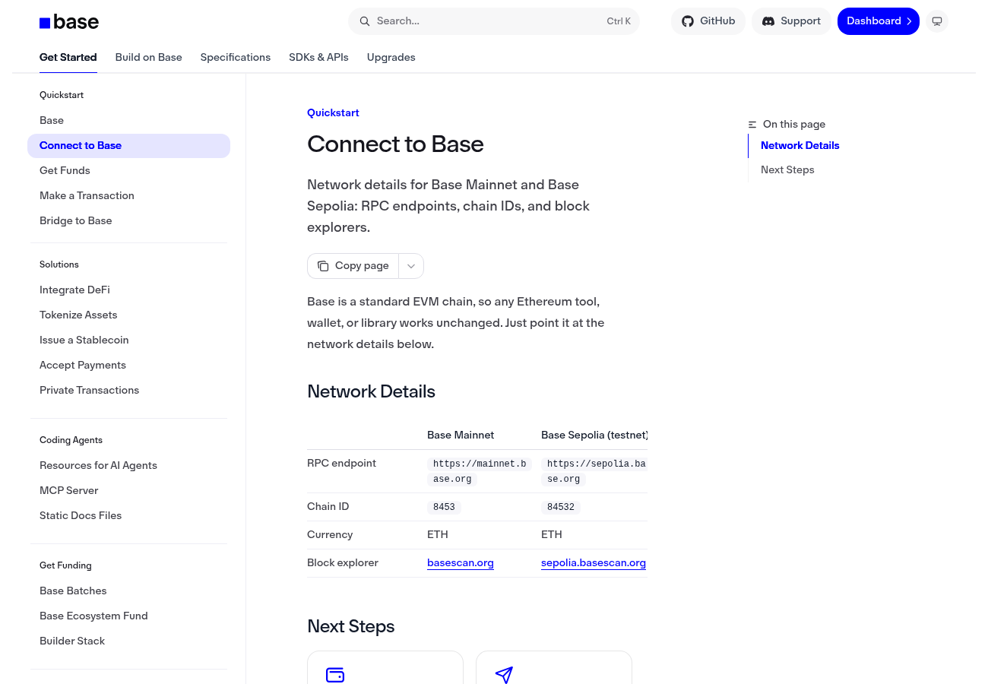This screenshot has height=684, width=988.
Task: Jump to Next Steps in page outline
Action: point(787,170)
